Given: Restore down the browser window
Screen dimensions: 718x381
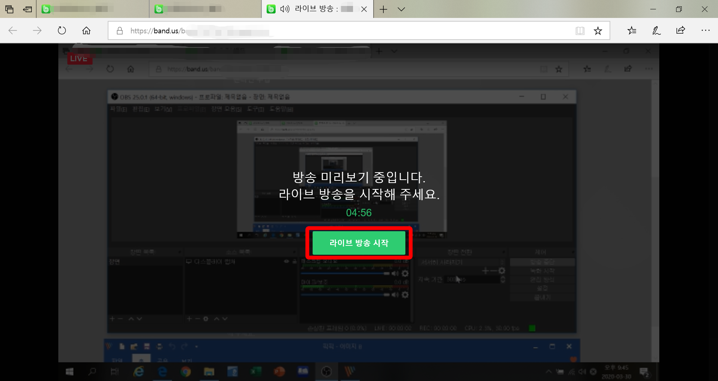Looking at the screenshot, I should tap(679, 9).
